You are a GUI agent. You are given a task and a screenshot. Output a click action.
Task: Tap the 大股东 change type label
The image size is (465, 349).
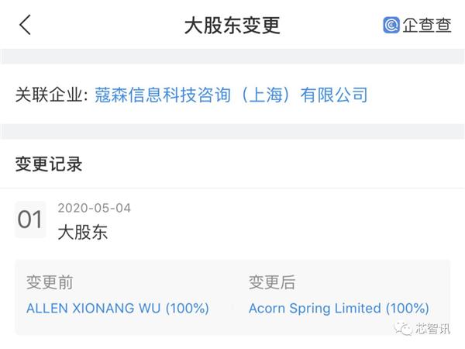pos(83,232)
